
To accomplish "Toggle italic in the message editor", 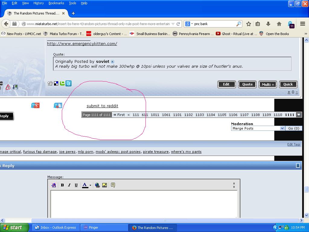I will pyautogui.click(x=69, y=185).
